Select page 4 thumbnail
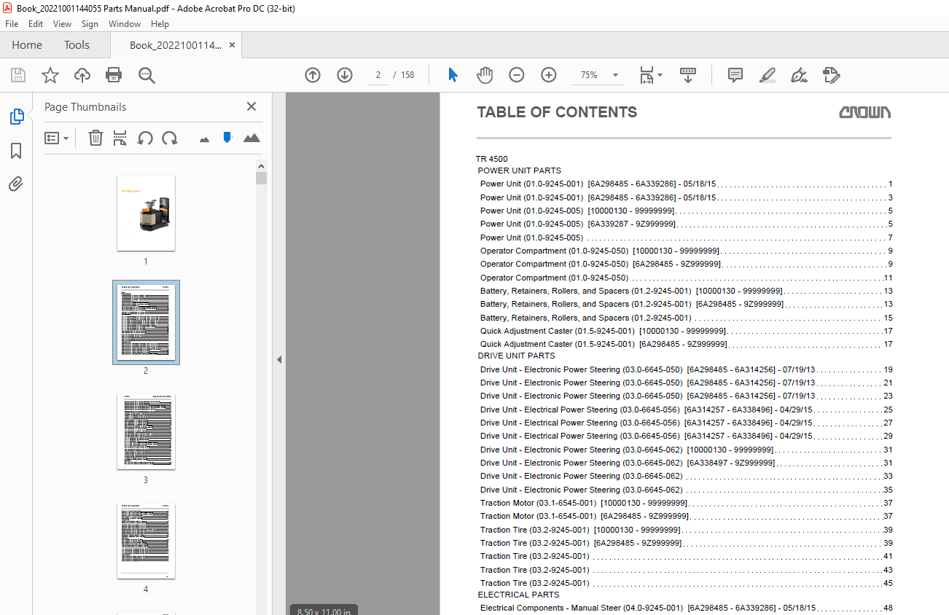This screenshot has width=949, height=615. pos(146,541)
